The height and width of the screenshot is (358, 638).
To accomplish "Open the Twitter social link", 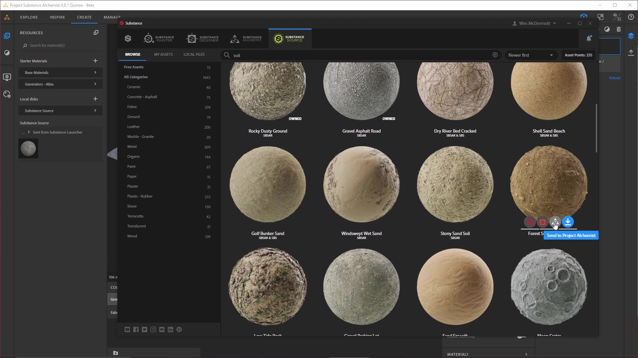I will (x=145, y=329).
